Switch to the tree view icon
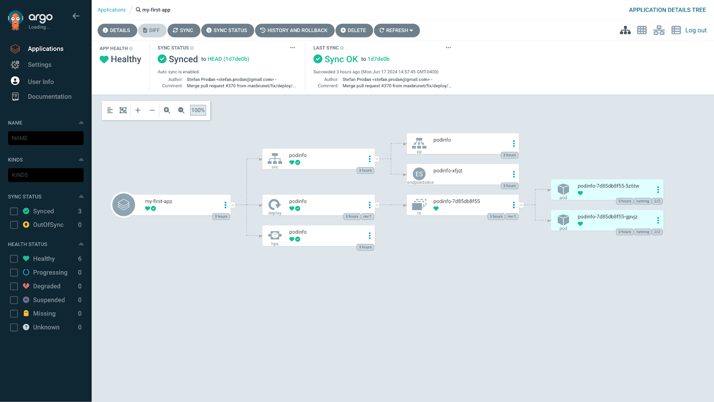714x402 pixels. (625, 30)
